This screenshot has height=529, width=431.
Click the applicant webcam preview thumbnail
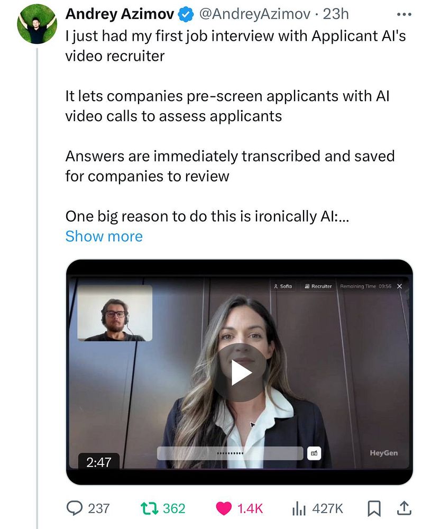tap(115, 313)
